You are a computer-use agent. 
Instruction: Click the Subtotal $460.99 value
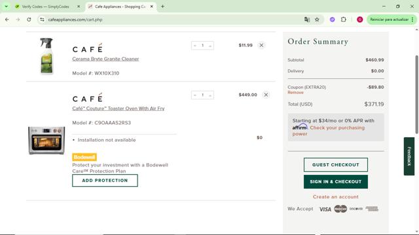(374, 60)
